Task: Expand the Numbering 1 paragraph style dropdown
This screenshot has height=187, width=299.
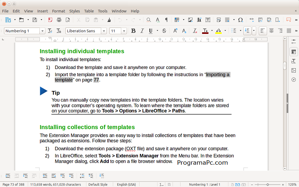Action: (42, 31)
